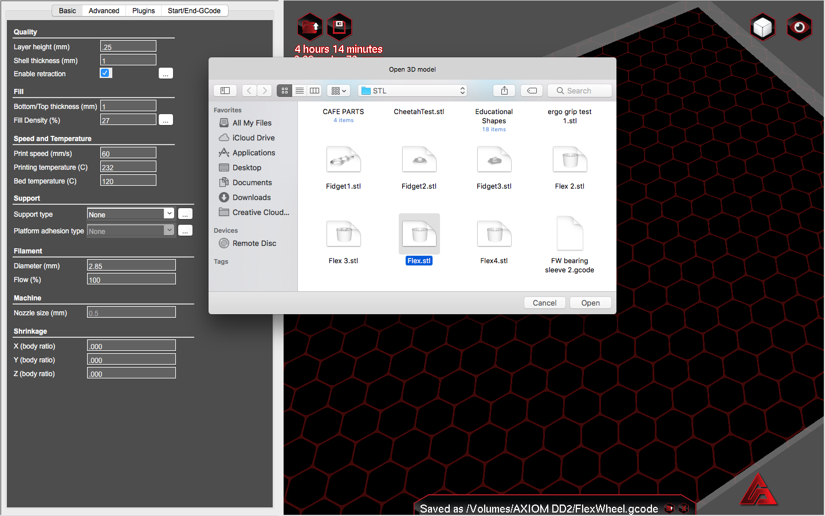The image size is (825, 516).
Task: Open the Educational Shapes folder
Action: [x=494, y=116]
